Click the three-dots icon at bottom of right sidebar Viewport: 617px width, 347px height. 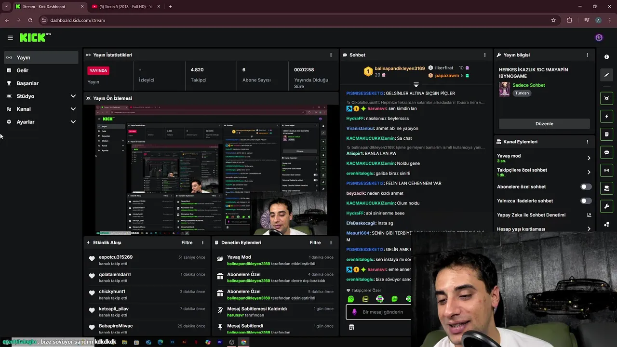[x=606, y=225]
